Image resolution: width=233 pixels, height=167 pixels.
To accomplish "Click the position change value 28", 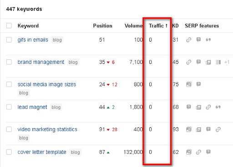I will [115, 130].
